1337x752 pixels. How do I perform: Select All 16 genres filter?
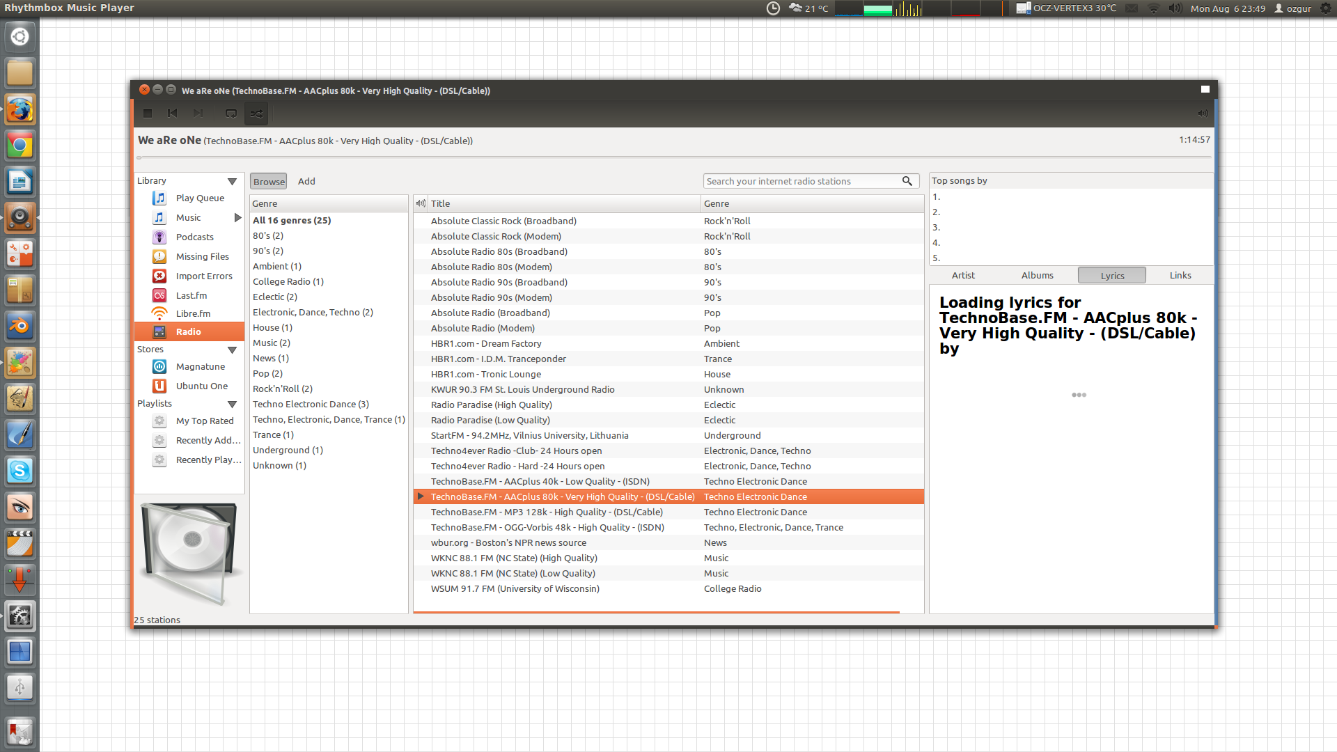[x=329, y=221]
